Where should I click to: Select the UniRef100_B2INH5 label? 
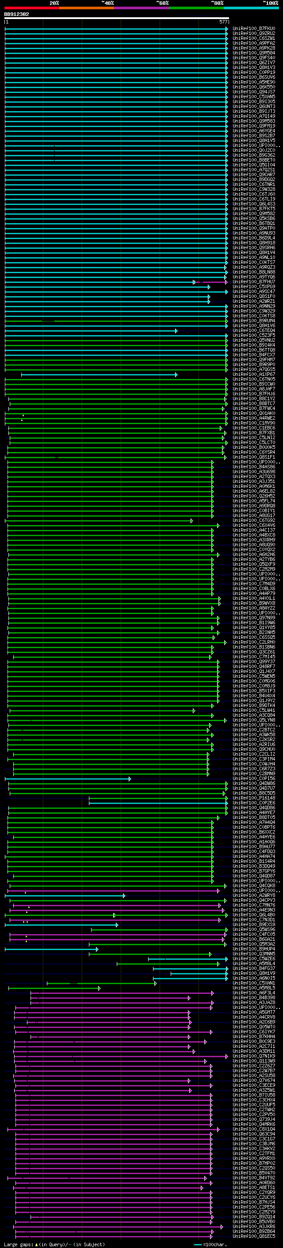click(x=254, y=632)
